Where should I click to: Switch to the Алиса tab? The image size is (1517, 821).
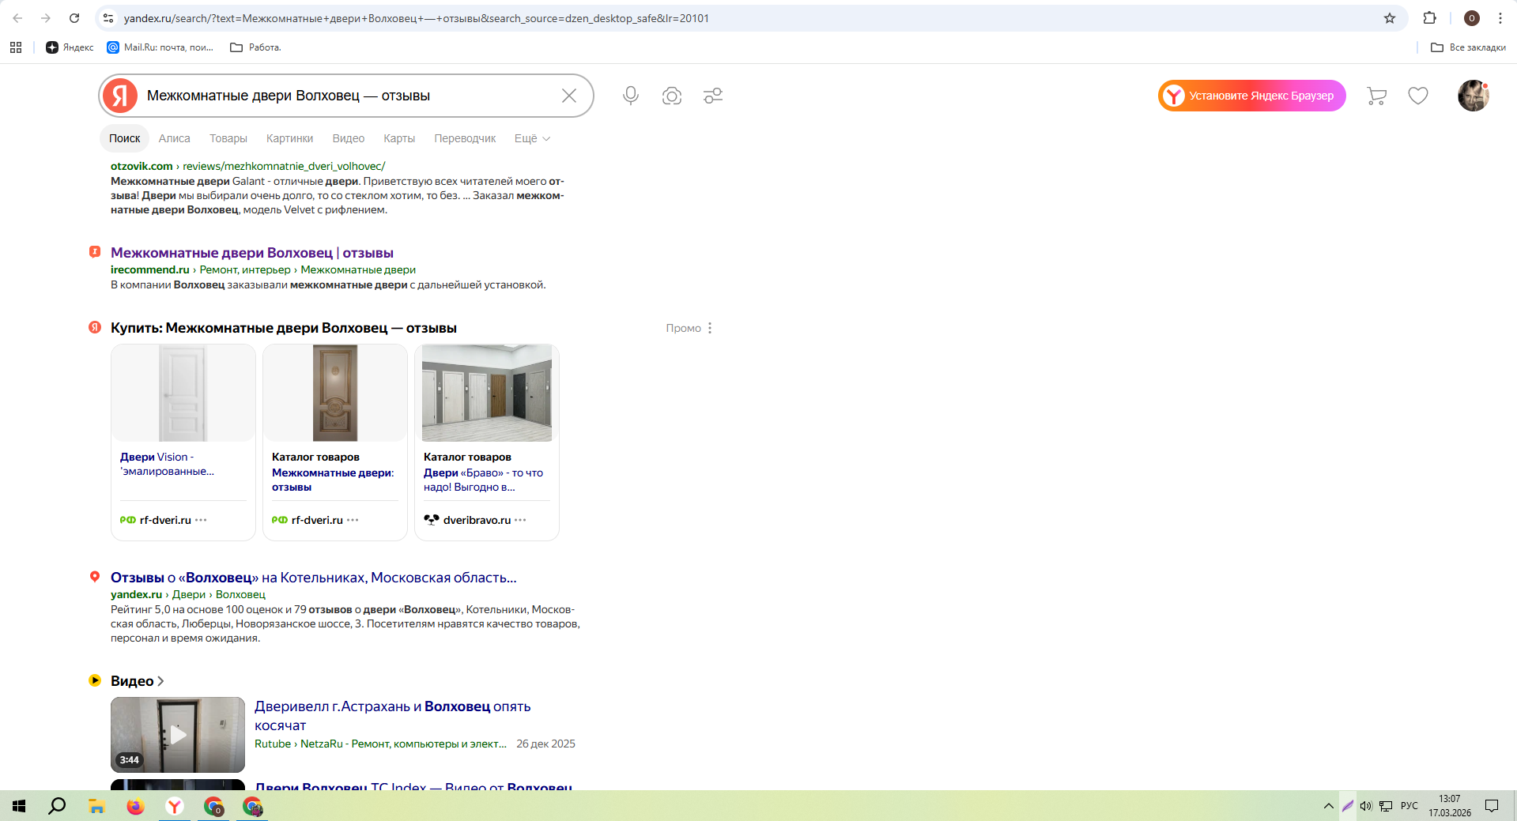point(175,138)
